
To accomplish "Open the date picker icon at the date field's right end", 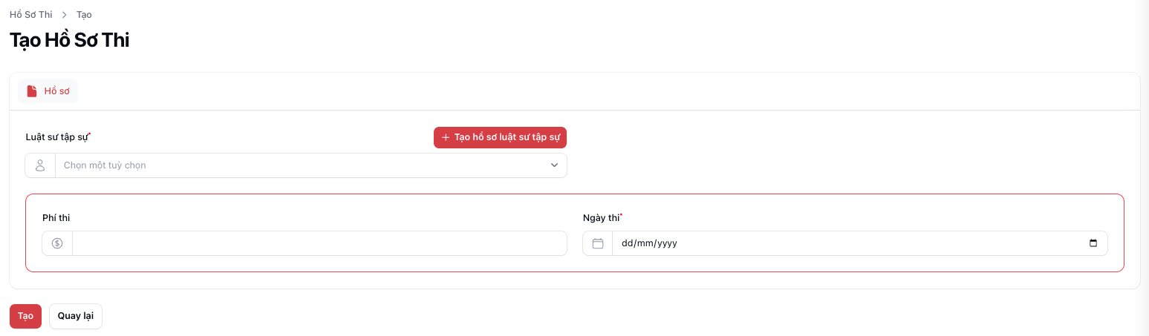I will pos(1093,243).
